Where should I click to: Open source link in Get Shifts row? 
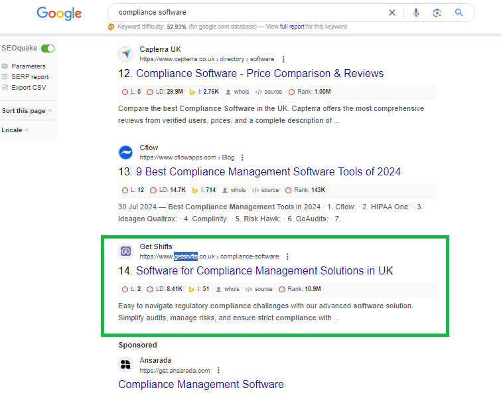259,289
